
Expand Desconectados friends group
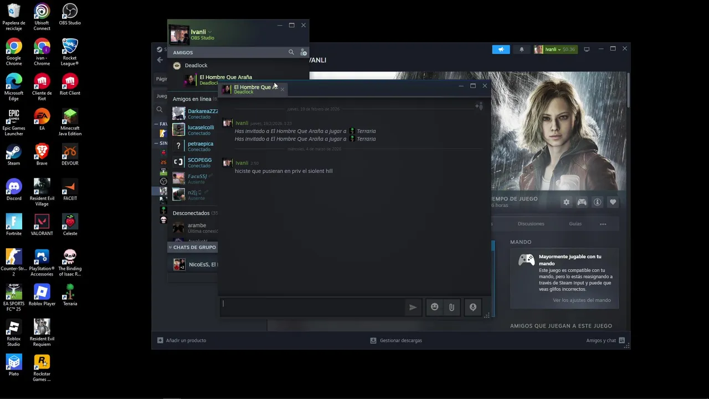194,213
